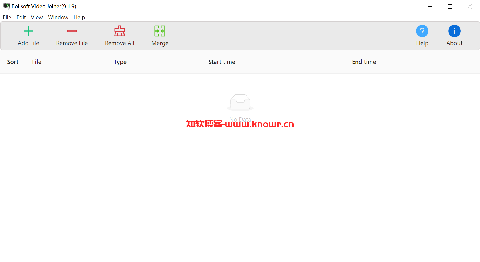Click the red minus Remove File icon
480x262 pixels.
tap(72, 31)
